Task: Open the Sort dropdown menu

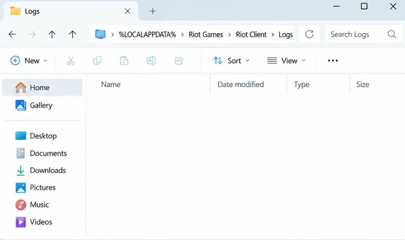Action: [x=231, y=61]
